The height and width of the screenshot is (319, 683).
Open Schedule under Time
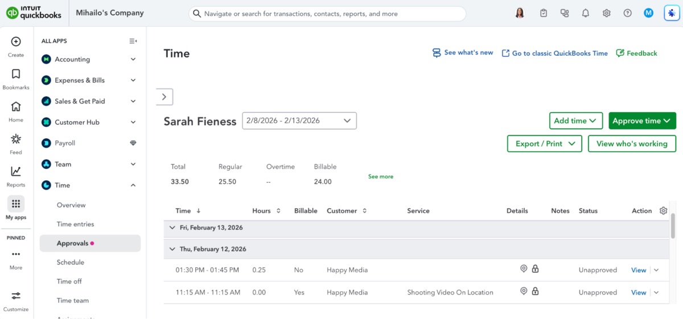point(71,262)
